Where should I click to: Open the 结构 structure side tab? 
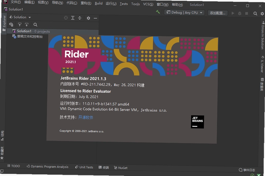click(x=2, y=136)
